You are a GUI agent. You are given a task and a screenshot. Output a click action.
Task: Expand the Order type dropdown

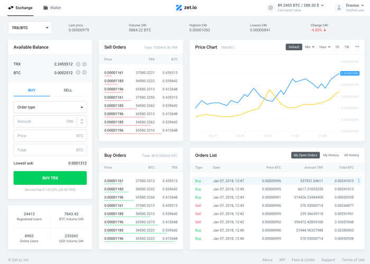(x=50, y=107)
